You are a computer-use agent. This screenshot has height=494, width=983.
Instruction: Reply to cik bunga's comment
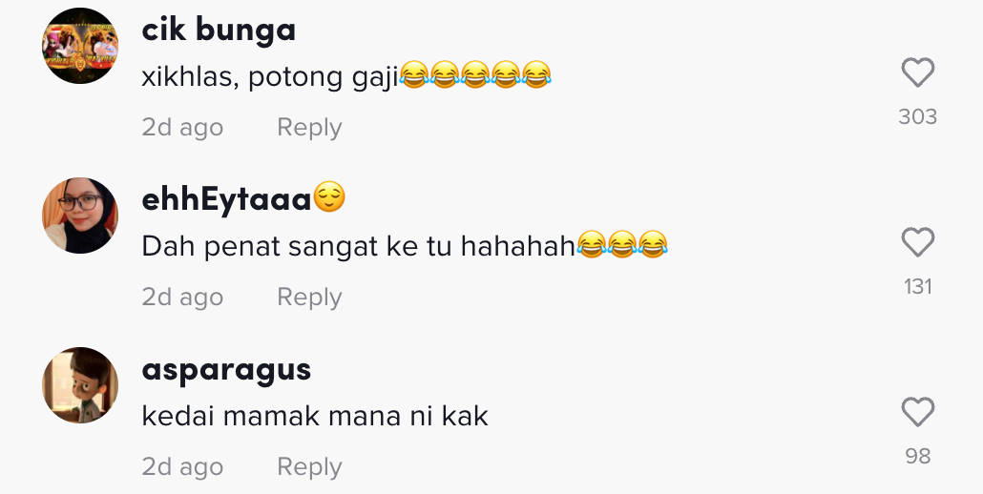point(308,127)
